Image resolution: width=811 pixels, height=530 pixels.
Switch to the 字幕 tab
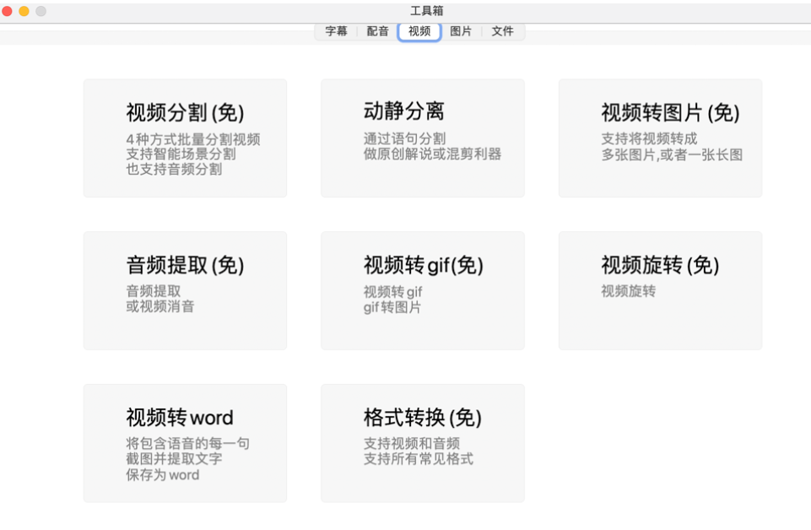point(336,31)
